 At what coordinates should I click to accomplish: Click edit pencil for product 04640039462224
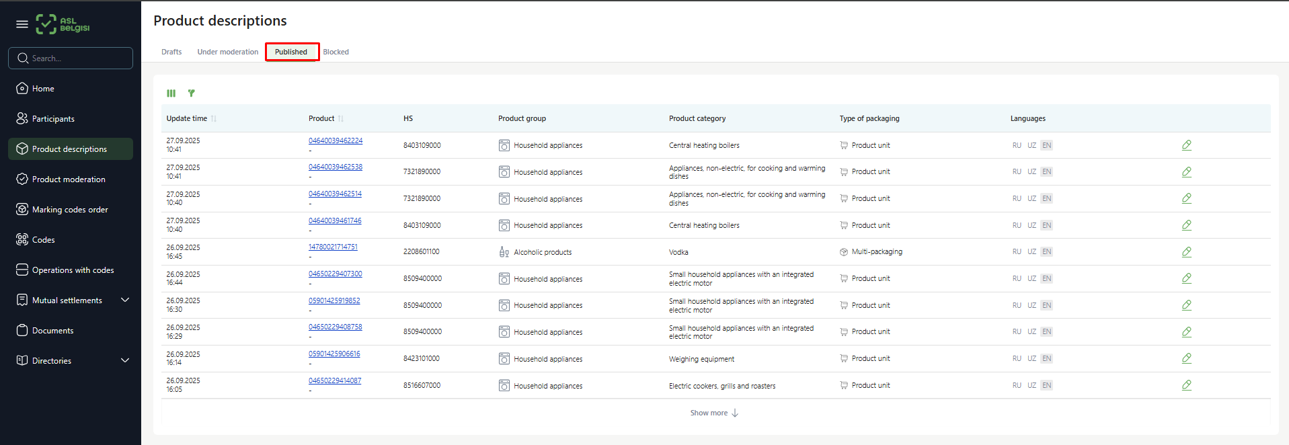coord(1186,145)
